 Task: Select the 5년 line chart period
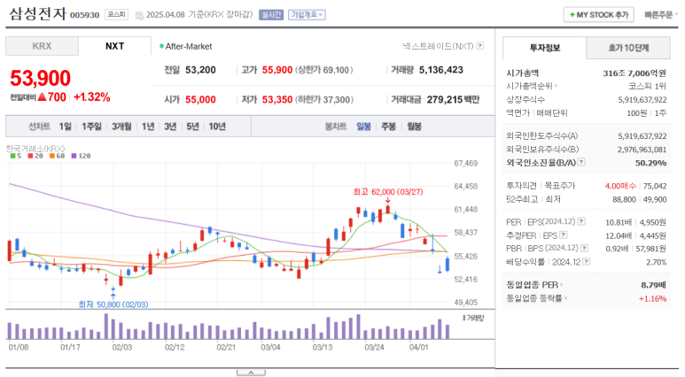(192, 127)
